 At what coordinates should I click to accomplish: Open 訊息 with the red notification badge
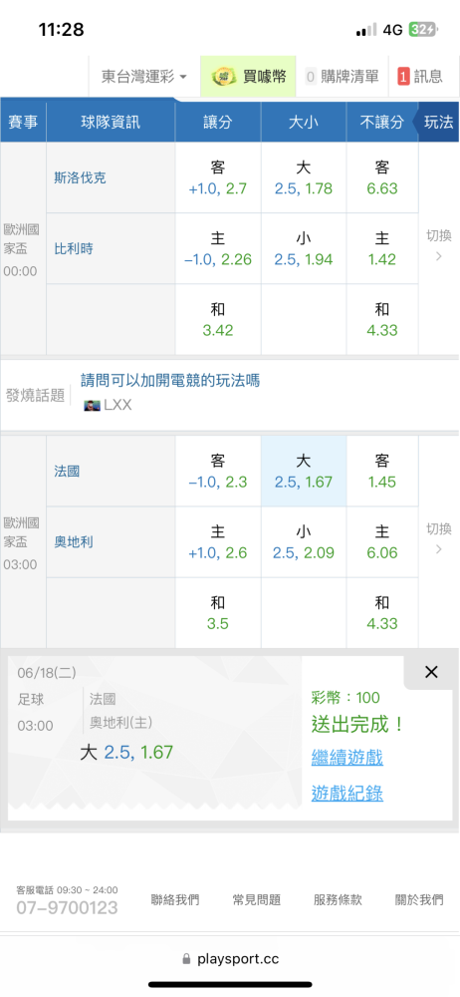(420, 77)
